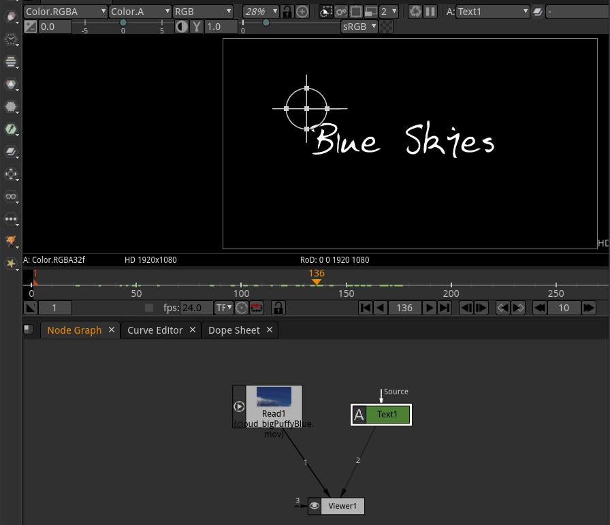Click the gamma slider handle

[266, 23]
